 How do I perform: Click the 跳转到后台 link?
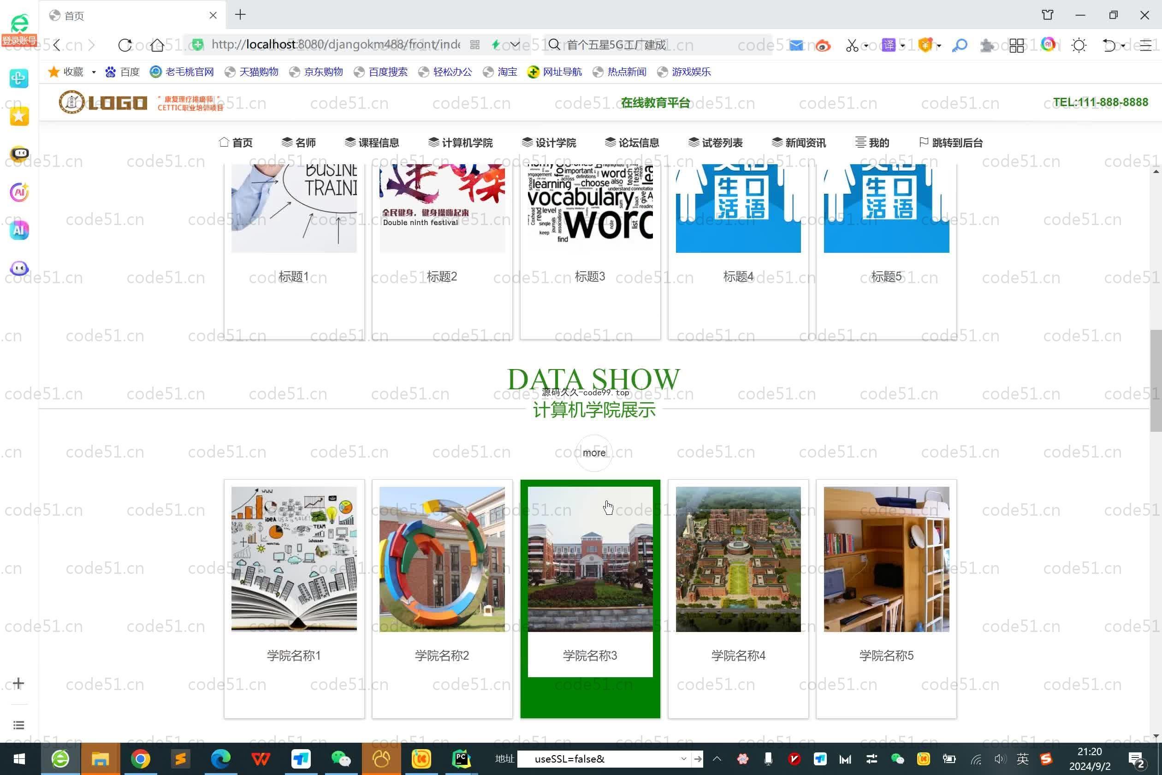[951, 143]
